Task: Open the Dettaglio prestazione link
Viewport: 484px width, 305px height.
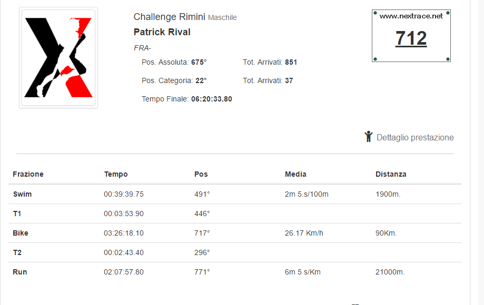Action: click(x=415, y=137)
